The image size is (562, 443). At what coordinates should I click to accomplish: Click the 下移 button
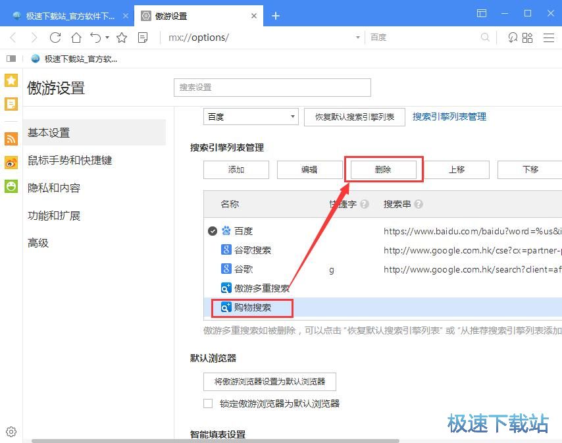click(530, 170)
